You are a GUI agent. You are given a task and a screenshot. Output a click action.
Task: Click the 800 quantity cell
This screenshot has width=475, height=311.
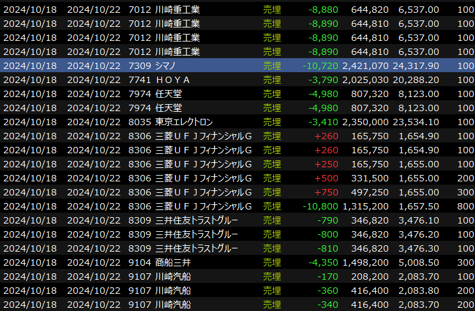coord(465,206)
